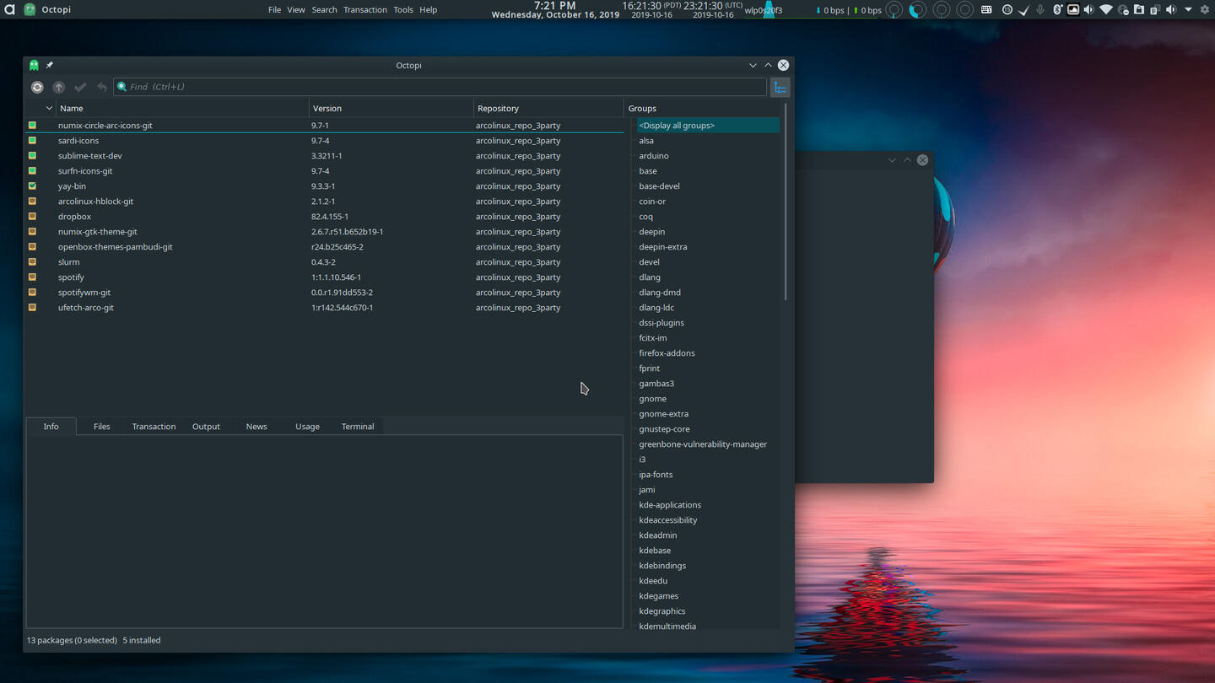Expand hidden tray icons arrow

pos(1188,9)
